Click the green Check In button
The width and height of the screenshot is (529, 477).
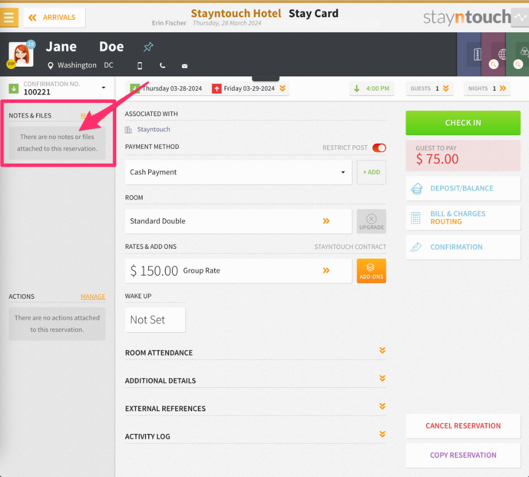463,123
